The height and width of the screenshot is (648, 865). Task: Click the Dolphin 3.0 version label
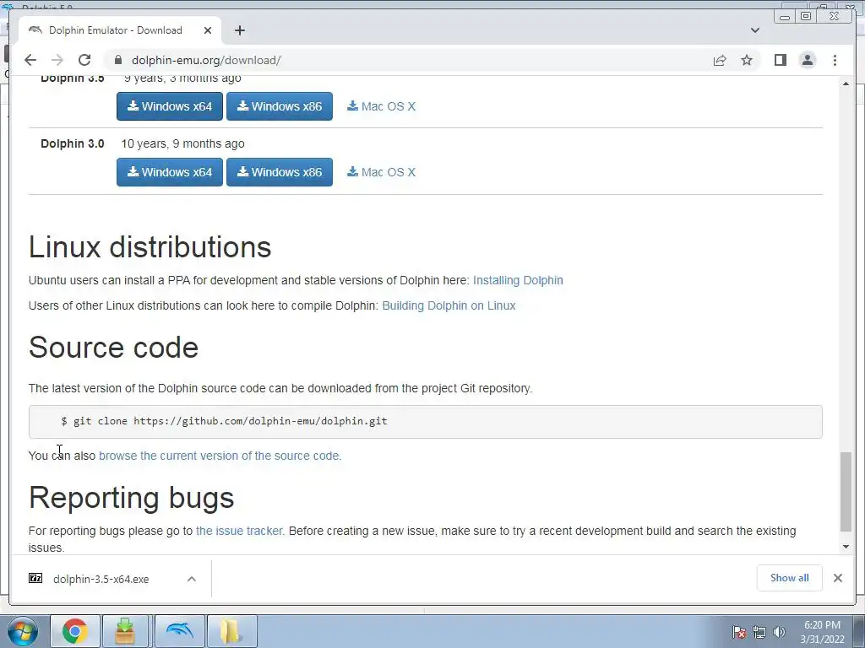73,143
